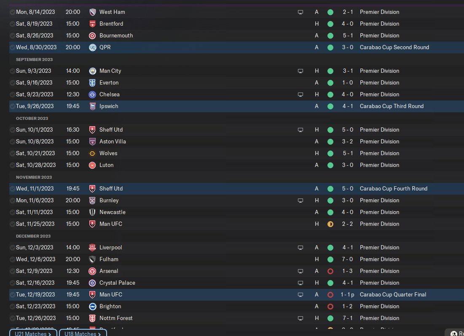Click the West Ham club badge
The height and width of the screenshot is (336, 464).
(x=92, y=12)
